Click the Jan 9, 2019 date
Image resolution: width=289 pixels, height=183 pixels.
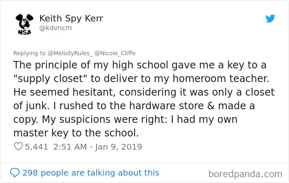[118, 147]
